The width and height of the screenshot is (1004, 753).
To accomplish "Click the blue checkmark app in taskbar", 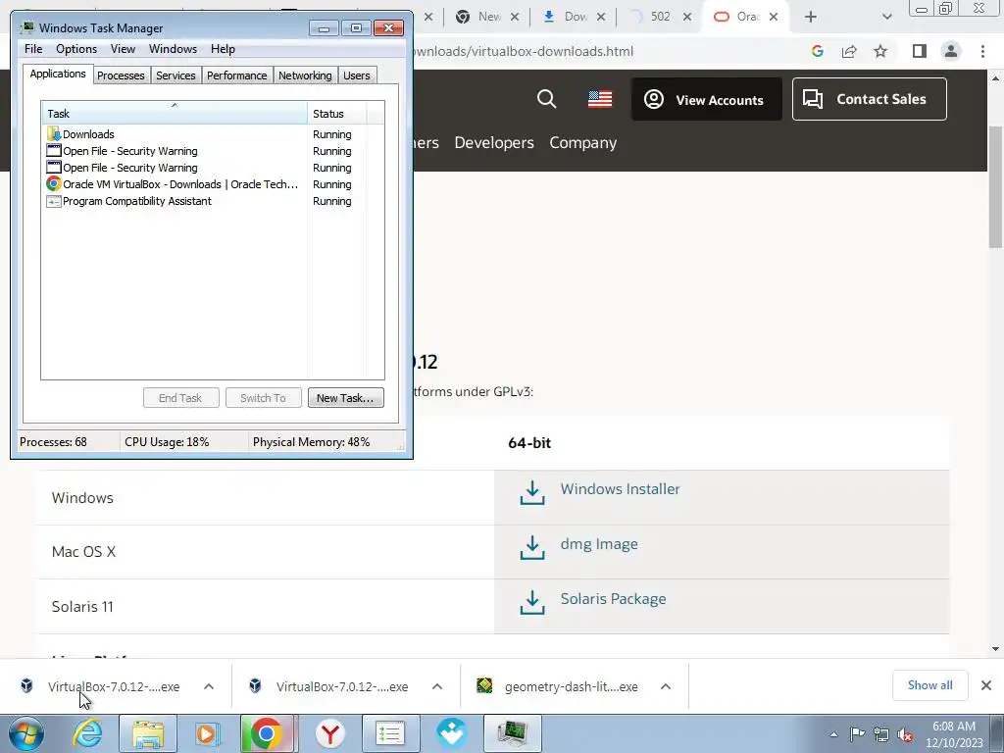I will (452, 733).
